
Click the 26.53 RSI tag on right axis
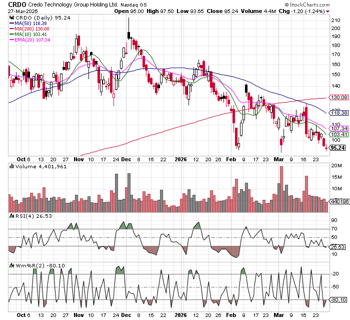pyautogui.click(x=337, y=247)
